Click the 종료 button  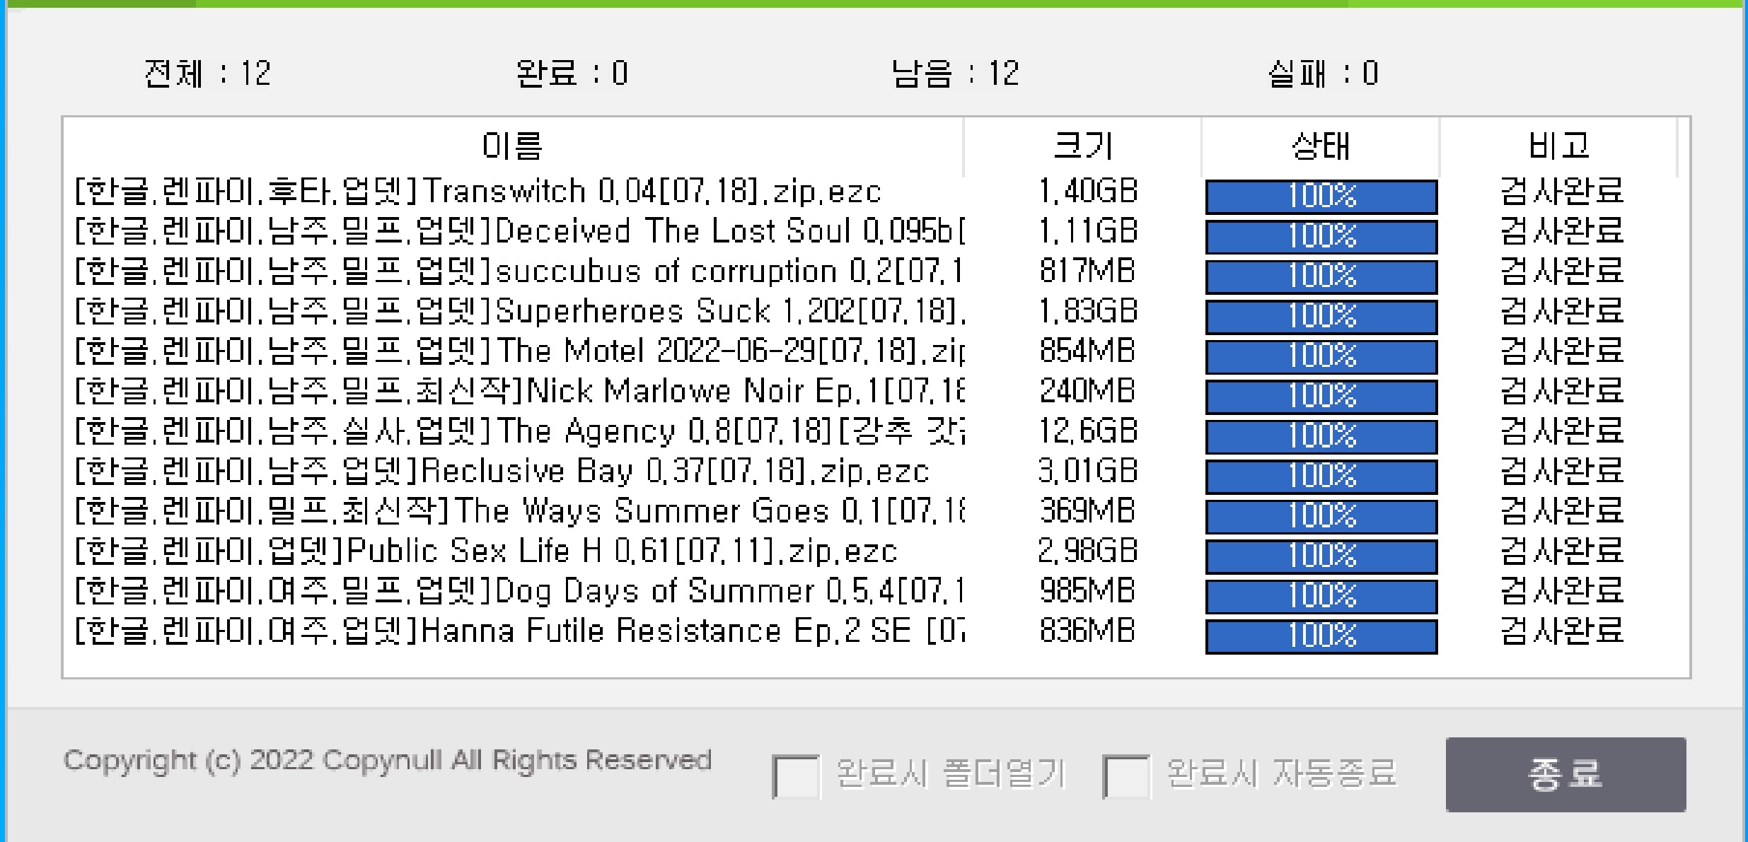pyautogui.click(x=1565, y=774)
